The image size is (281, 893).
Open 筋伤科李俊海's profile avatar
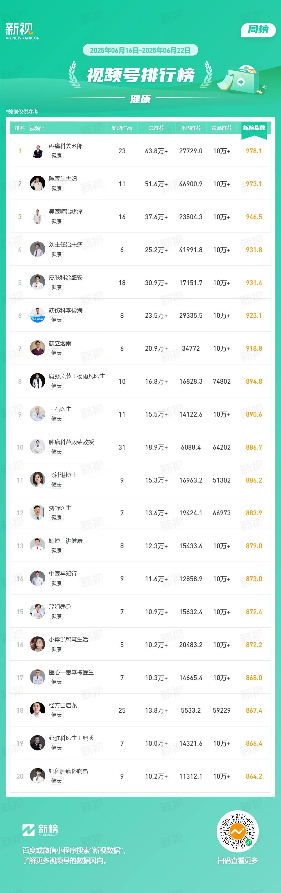(38, 316)
